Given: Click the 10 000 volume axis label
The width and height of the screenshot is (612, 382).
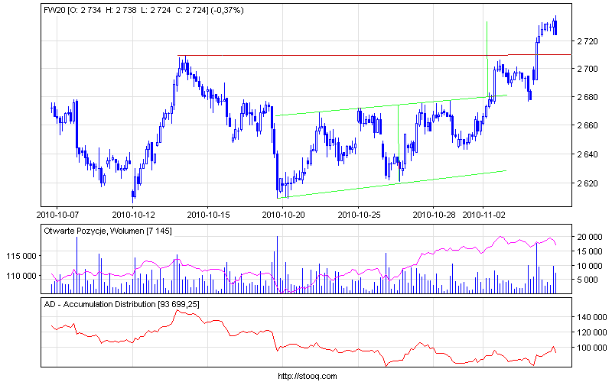Looking at the screenshot, I should (x=590, y=266).
